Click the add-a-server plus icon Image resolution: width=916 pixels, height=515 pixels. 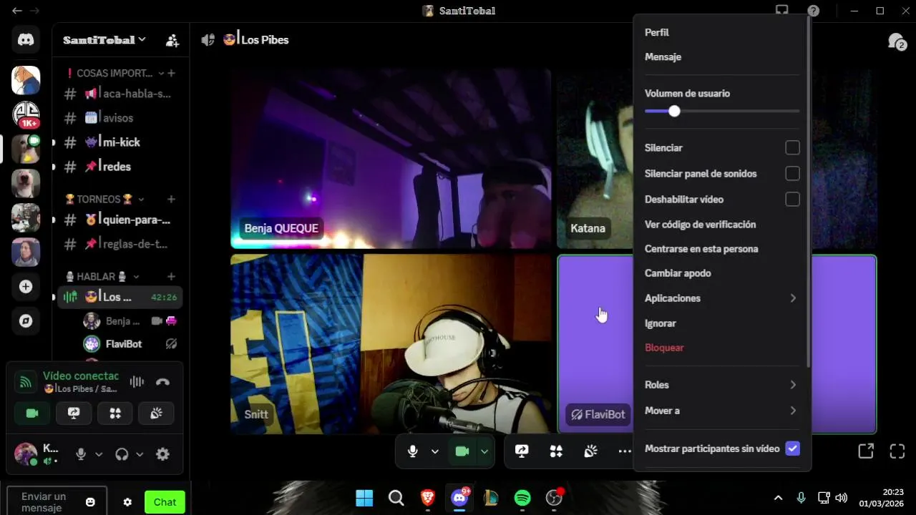coord(26,286)
